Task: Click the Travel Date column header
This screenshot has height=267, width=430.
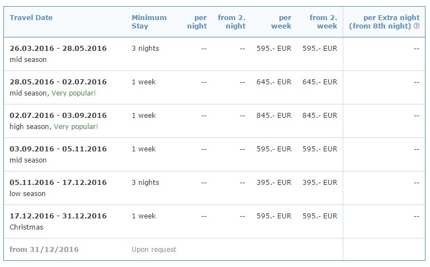Action: 31,17
